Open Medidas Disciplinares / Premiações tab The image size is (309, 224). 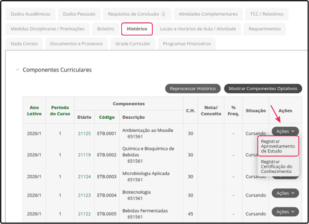tap(48, 29)
